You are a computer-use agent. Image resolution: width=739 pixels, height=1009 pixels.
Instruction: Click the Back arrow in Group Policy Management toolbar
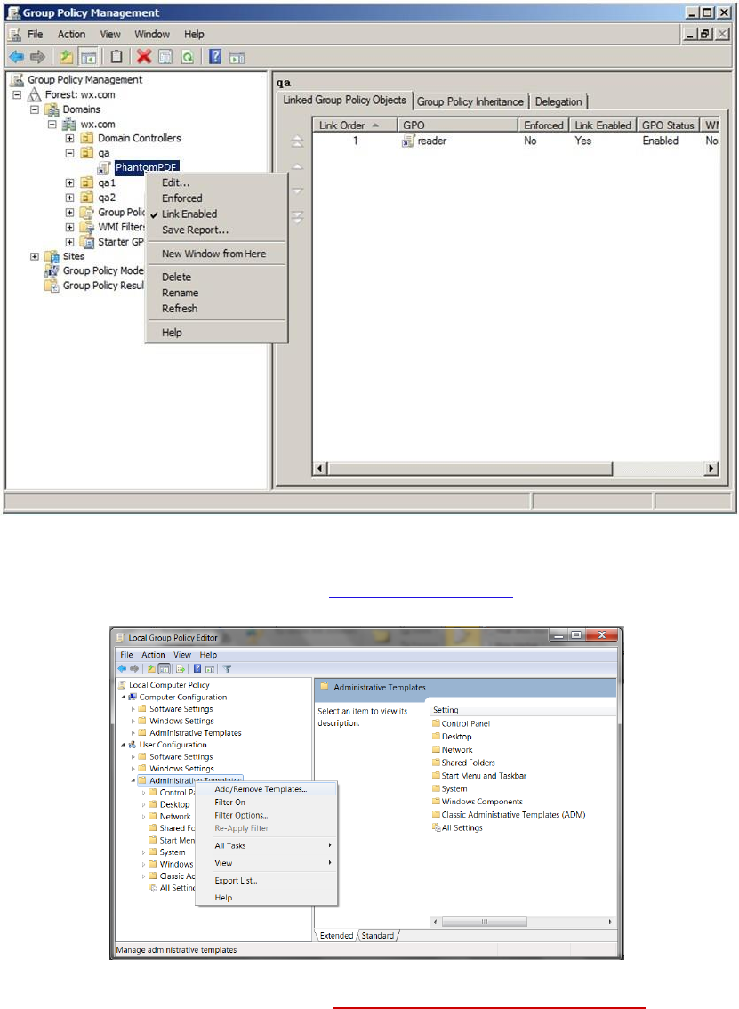(x=16, y=57)
